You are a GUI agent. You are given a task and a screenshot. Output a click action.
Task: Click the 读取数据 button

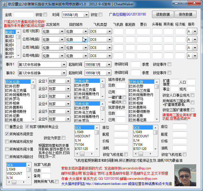(x=163, y=14)
